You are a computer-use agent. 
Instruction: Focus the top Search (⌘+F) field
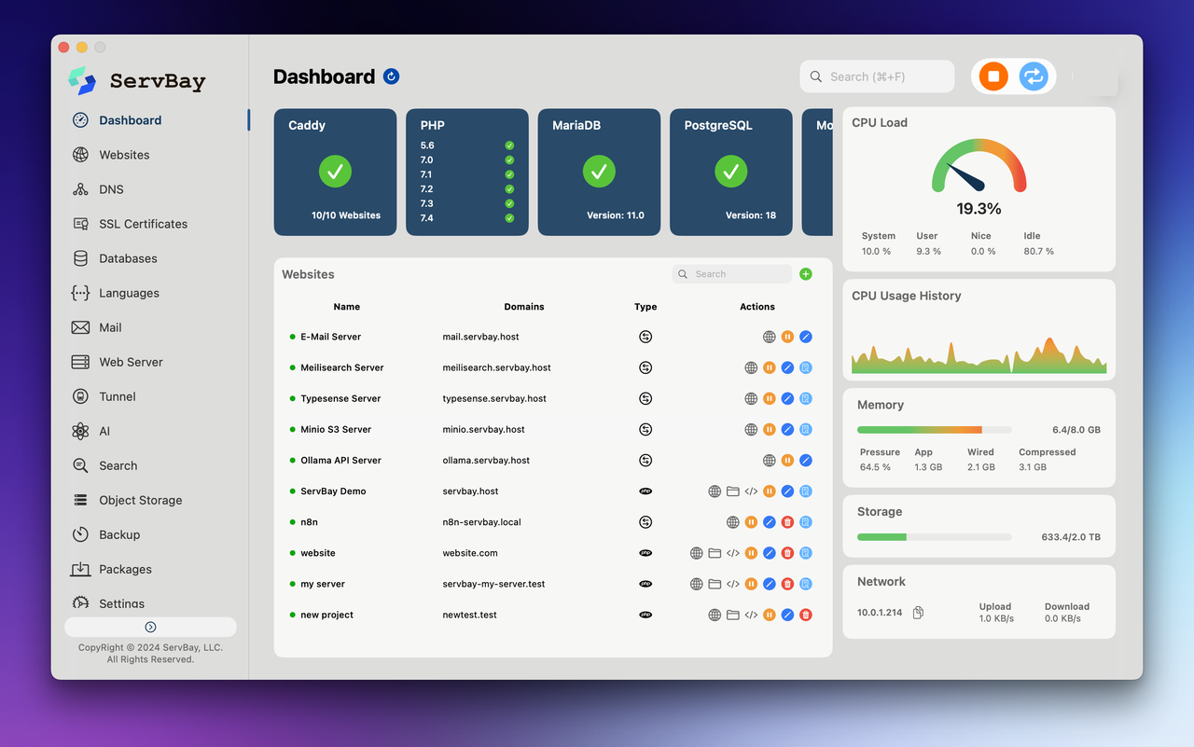pos(877,76)
